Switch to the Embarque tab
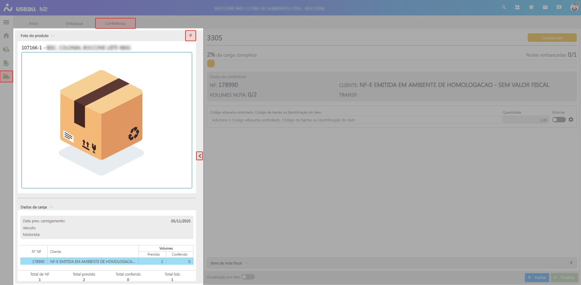 (74, 23)
